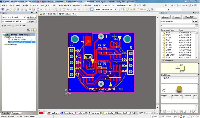
Task: Choose the Select Inside Area tool
Action: 64,9
